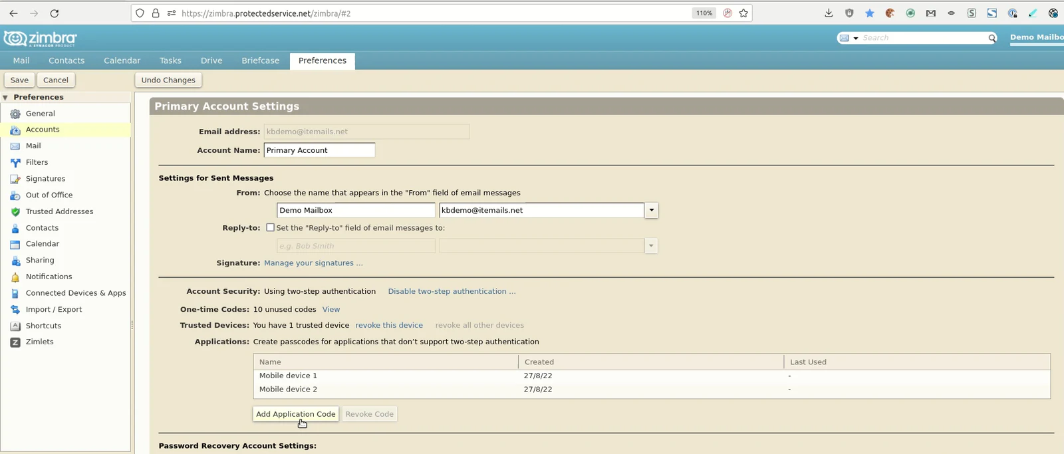Viewport: 1064px width, 454px height.
Task: Sort by the Created column header
Action: point(651,362)
